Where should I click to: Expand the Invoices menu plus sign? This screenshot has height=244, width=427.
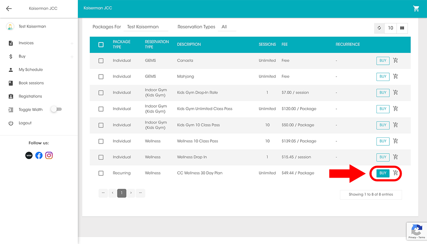tap(72, 43)
